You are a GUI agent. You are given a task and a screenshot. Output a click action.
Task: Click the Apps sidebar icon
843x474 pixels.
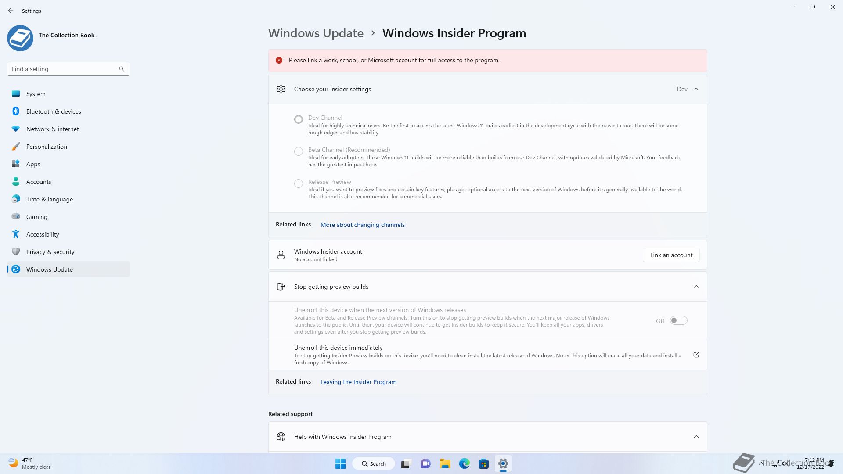tap(16, 164)
